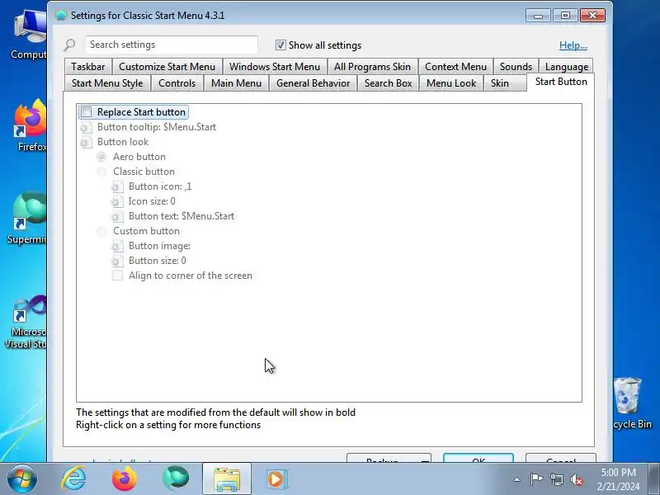
Task: Open the Windows Start Menu tab
Action: point(275,67)
